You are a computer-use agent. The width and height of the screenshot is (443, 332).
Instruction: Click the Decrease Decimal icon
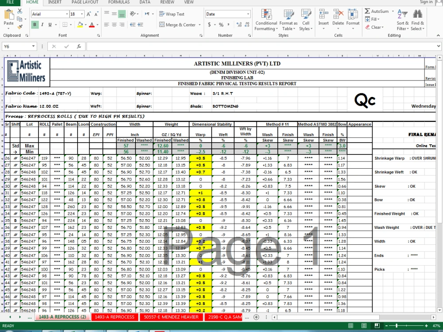pyautogui.click(x=247, y=24)
